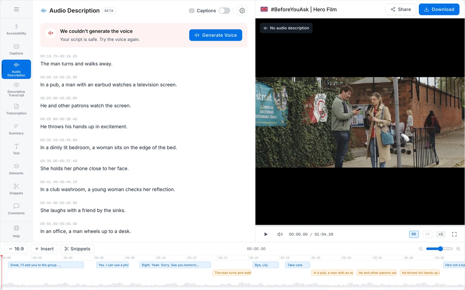Click the timeline Snippets button
The image size is (465, 290).
coord(77,249)
